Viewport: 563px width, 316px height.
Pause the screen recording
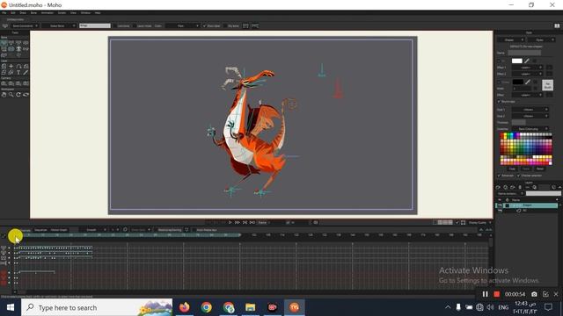pyautogui.click(x=485, y=294)
